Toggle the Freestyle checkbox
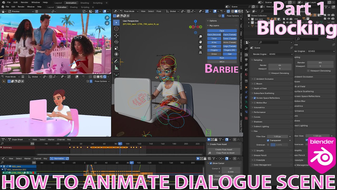 [x=255, y=160]
